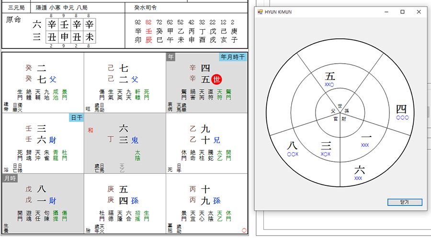The image size is (431, 239).
Task: Click the 原命 label
Action: [x=13, y=20]
